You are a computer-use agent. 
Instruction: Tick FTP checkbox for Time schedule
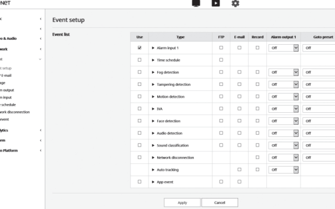click(x=221, y=60)
